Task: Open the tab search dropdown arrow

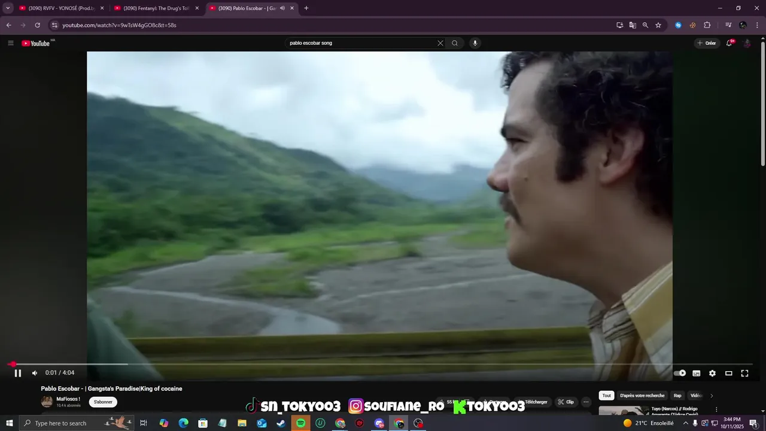Action: pos(8,8)
